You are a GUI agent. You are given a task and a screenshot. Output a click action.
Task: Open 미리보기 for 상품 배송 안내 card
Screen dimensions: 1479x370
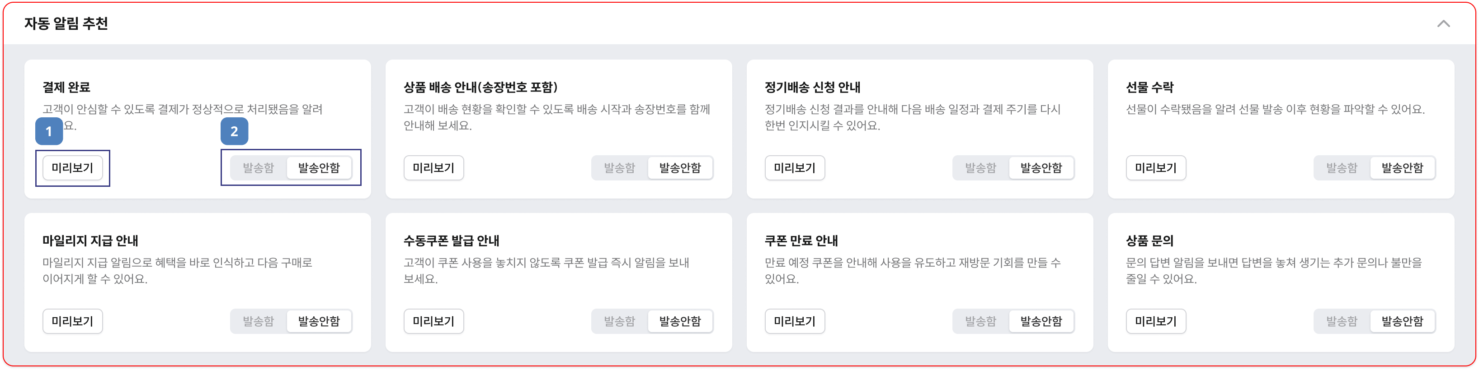[433, 168]
